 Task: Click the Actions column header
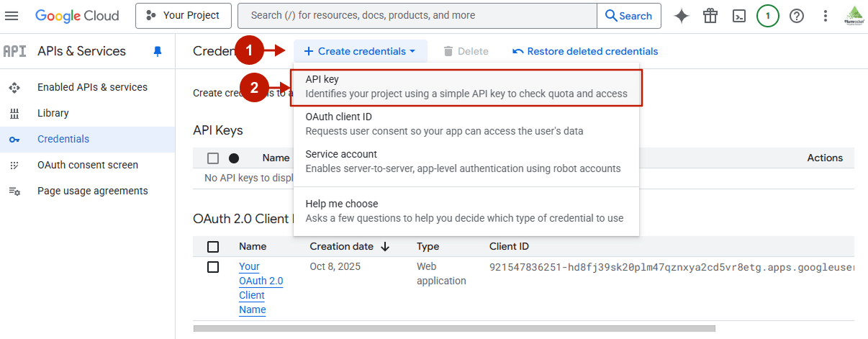tap(825, 158)
